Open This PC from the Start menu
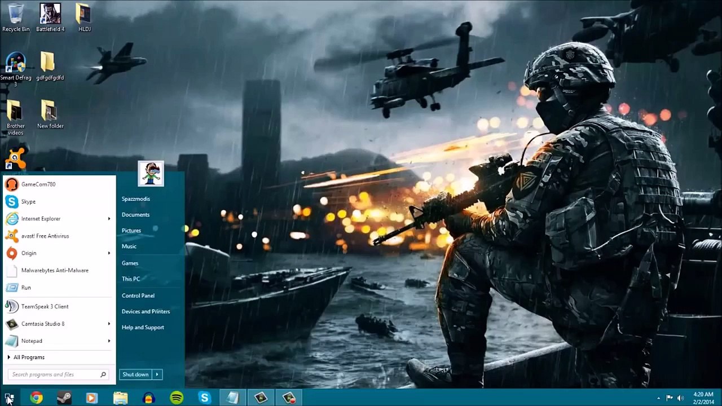 coord(131,279)
